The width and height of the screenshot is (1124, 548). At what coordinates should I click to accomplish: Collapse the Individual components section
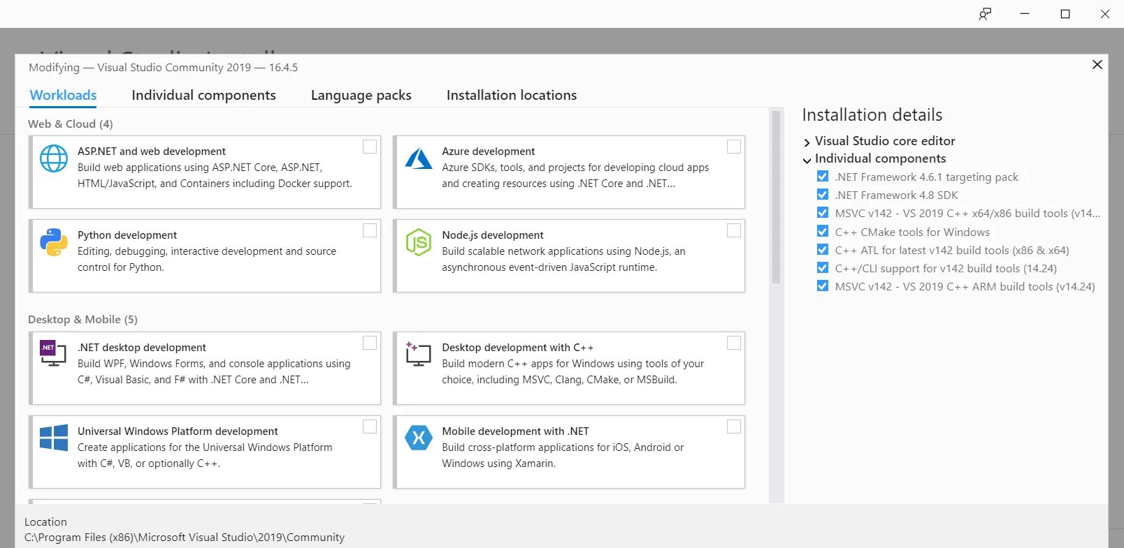point(807,160)
